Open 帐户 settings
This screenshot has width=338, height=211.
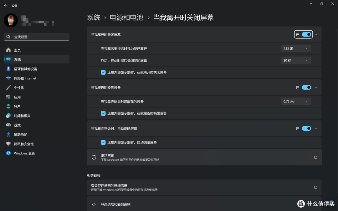(x=37, y=106)
